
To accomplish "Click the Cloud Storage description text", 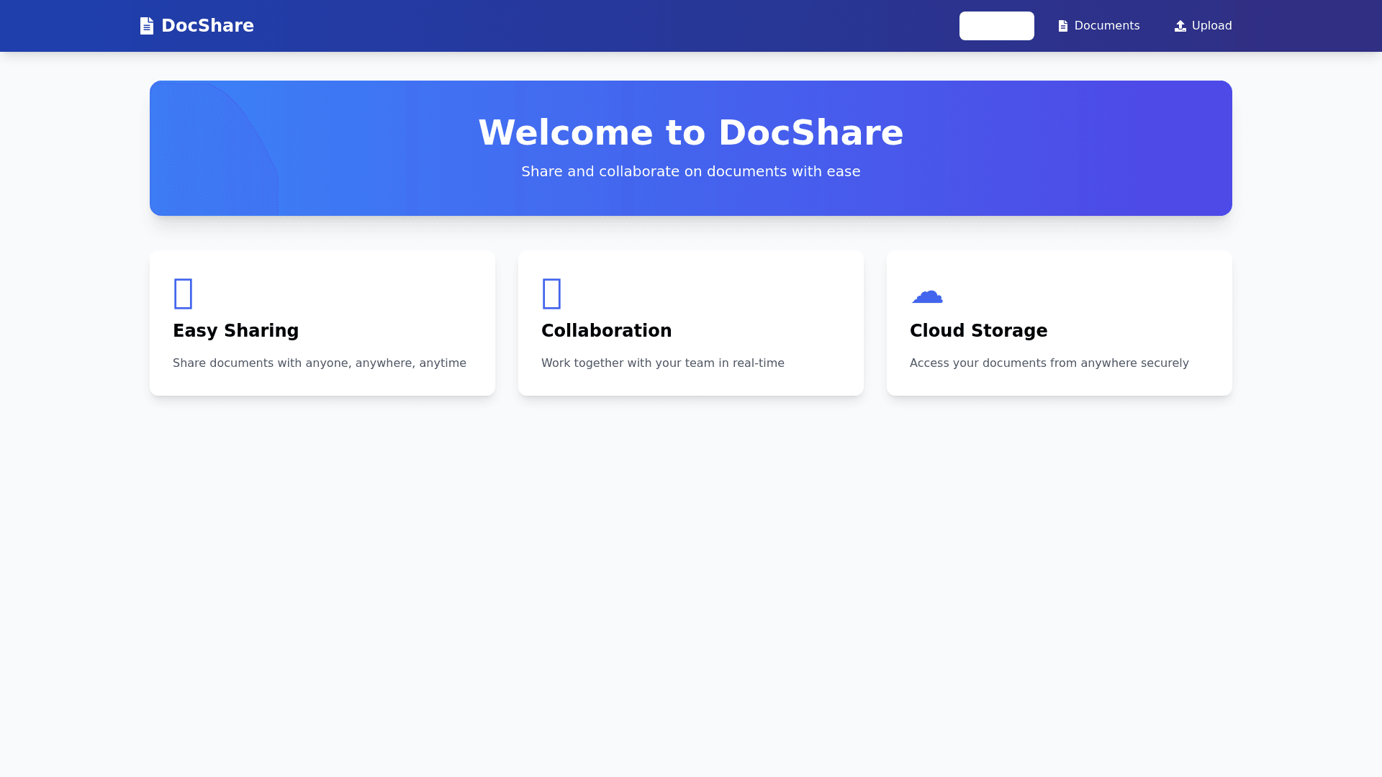I will pyautogui.click(x=1049, y=363).
